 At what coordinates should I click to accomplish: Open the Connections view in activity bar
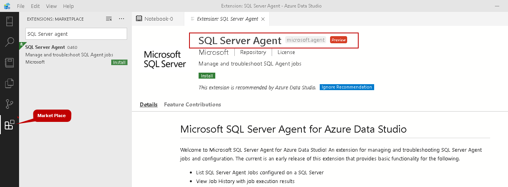[x=9, y=21]
